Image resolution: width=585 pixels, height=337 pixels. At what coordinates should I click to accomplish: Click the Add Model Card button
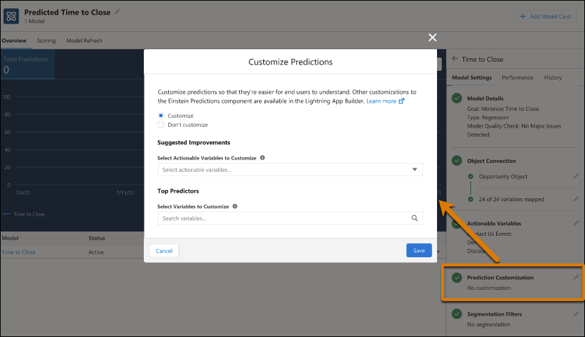[x=545, y=17]
